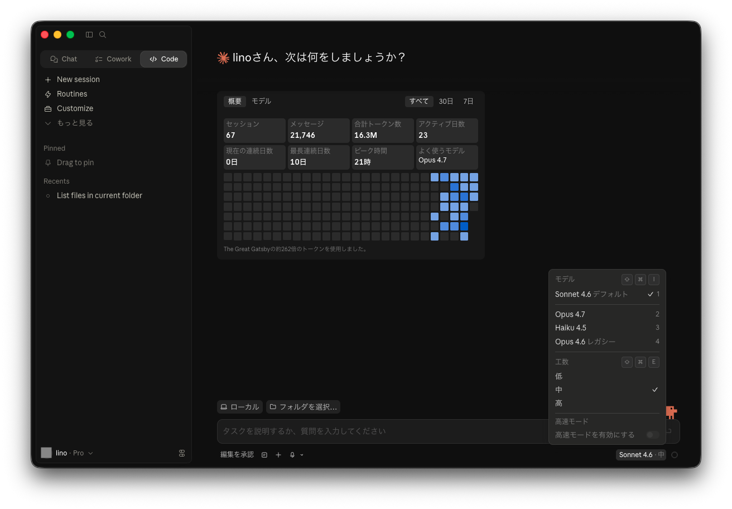Click the Great Gatsby token comparison text
The width and height of the screenshot is (732, 509).
[x=296, y=249]
